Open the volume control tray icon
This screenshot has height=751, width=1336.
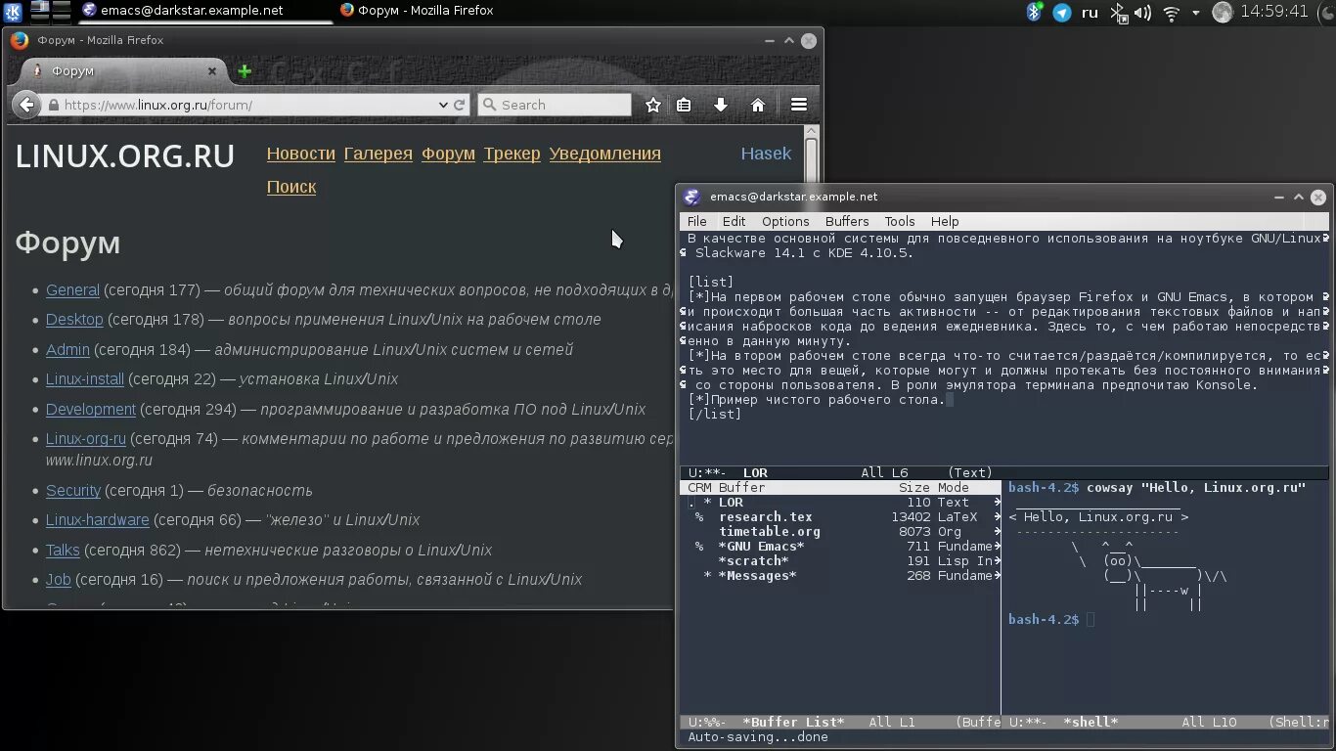[x=1142, y=13]
